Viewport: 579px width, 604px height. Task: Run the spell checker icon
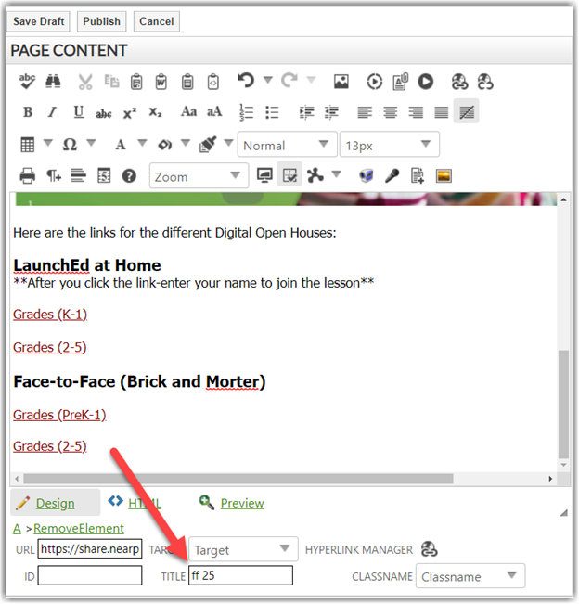tap(27, 82)
